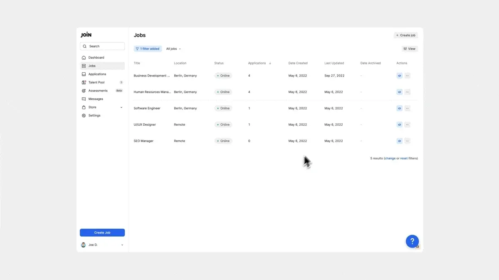
Task: Toggle visibility for SEO Manager job
Action: point(399,141)
